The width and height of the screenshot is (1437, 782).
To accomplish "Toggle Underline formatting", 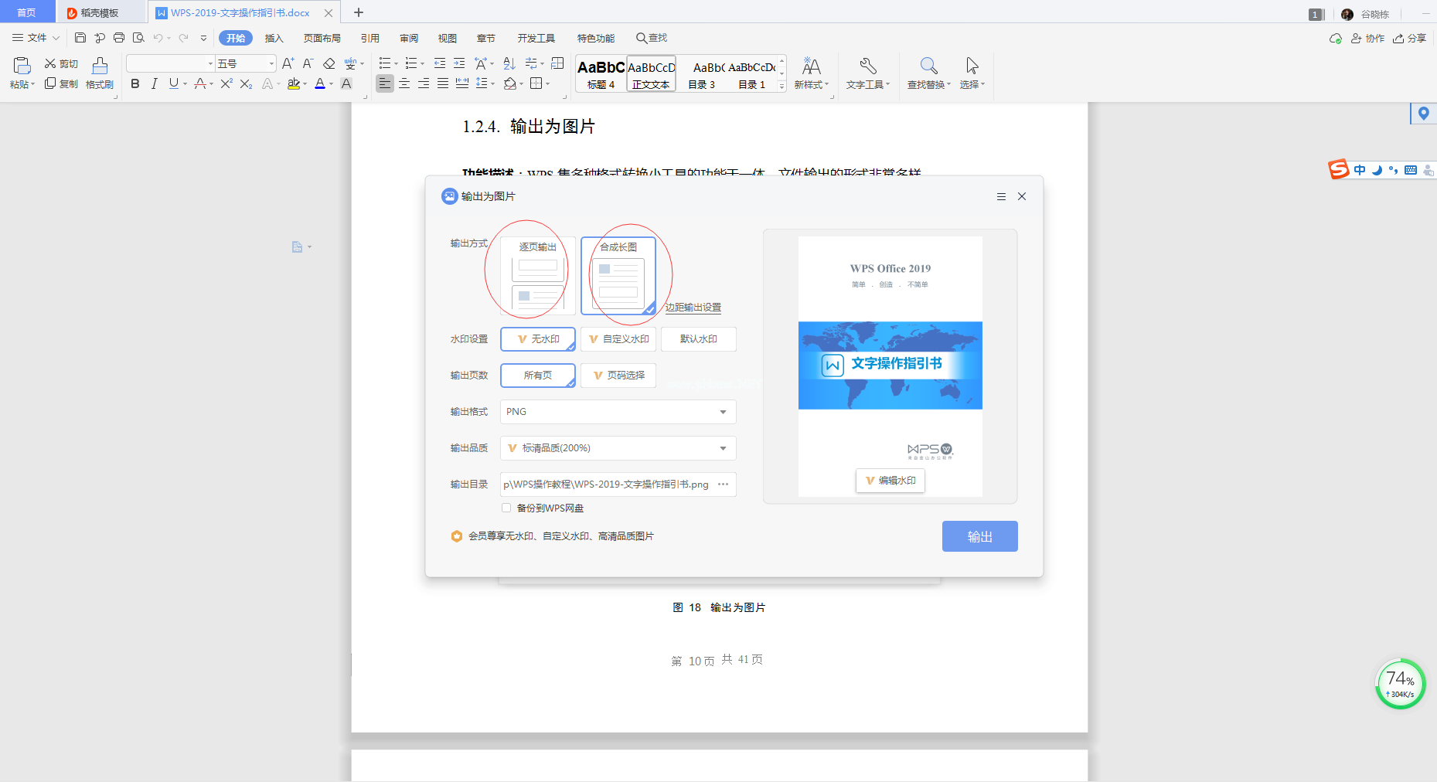I will [x=173, y=83].
